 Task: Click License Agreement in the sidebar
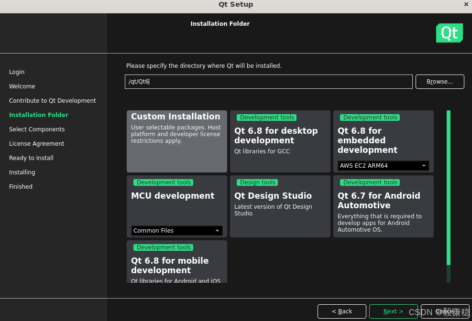(x=36, y=144)
